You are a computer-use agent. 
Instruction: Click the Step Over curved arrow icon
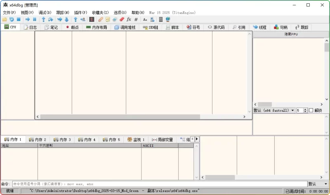(50, 19)
